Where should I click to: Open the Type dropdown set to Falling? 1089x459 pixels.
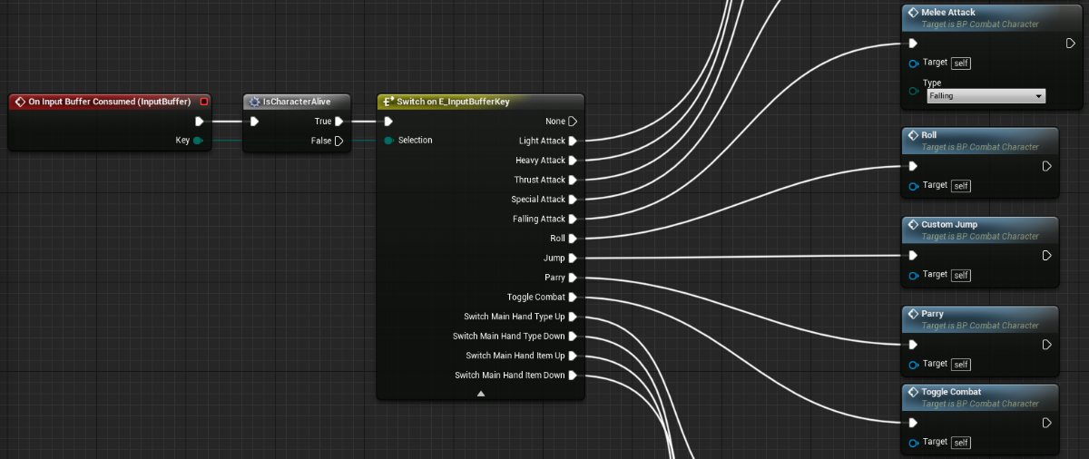[986, 96]
